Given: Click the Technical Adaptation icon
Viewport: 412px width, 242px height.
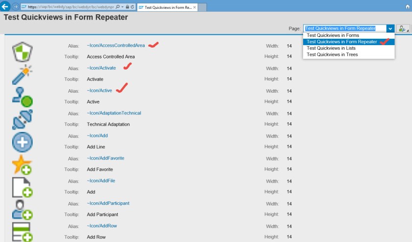Looking at the screenshot, I should pyautogui.click(x=23, y=120).
